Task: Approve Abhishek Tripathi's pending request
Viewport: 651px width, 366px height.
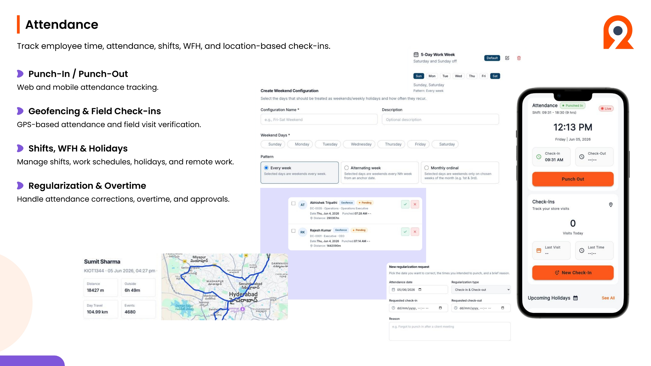Action: pyautogui.click(x=405, y=204)
